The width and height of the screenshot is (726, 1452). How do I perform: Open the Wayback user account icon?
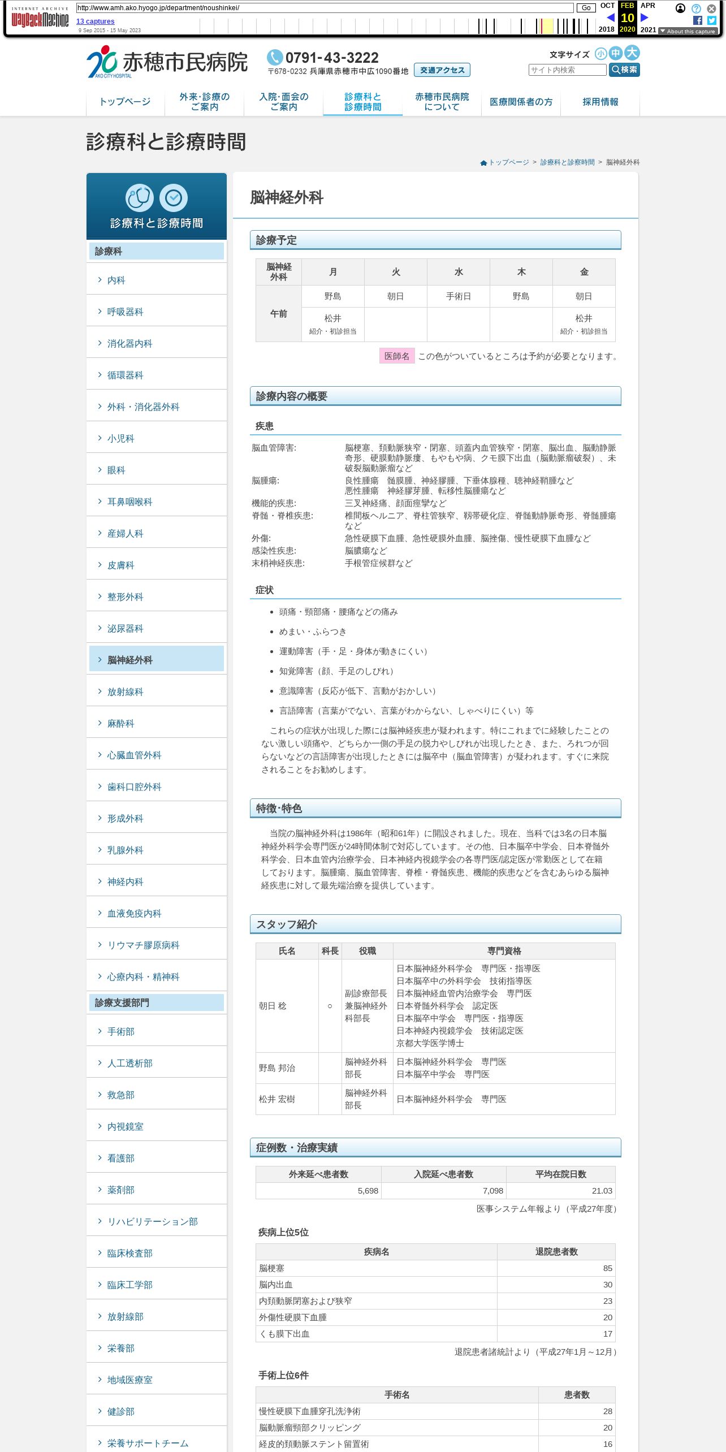(x=681, y=8)
